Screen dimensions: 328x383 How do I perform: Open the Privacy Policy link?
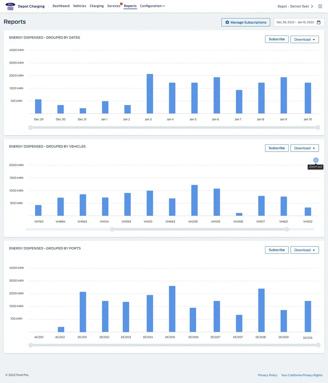coord(268,375)
